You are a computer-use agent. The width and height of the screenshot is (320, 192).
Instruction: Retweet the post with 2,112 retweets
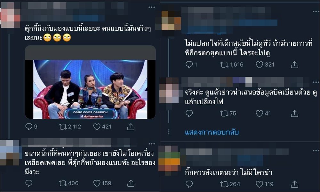click(x=63, y=127)
